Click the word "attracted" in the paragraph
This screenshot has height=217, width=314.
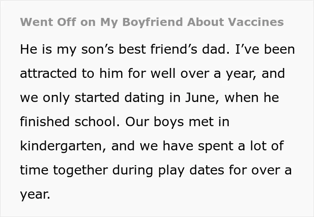click(48, 73)
